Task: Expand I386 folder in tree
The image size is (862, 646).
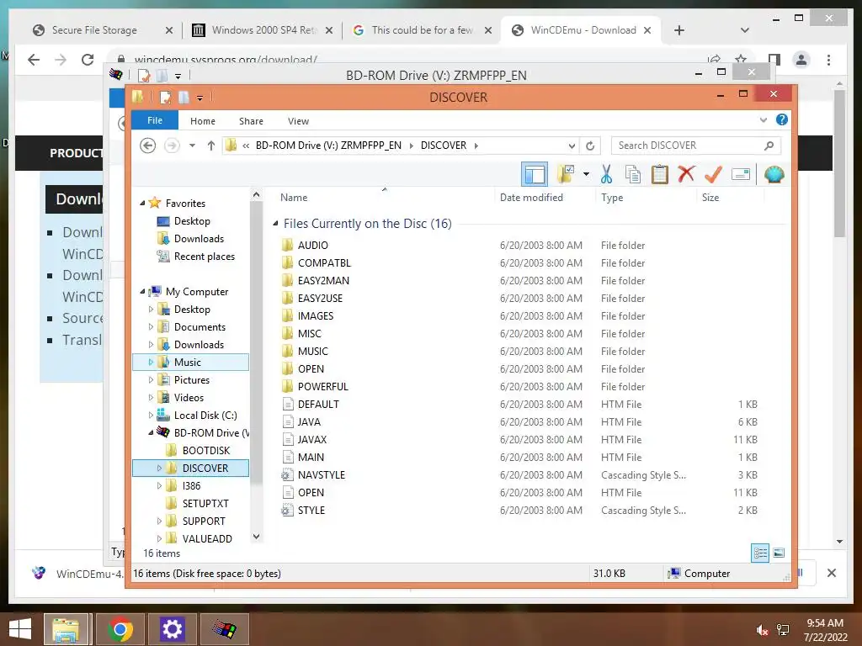Action: click(159, 485)
